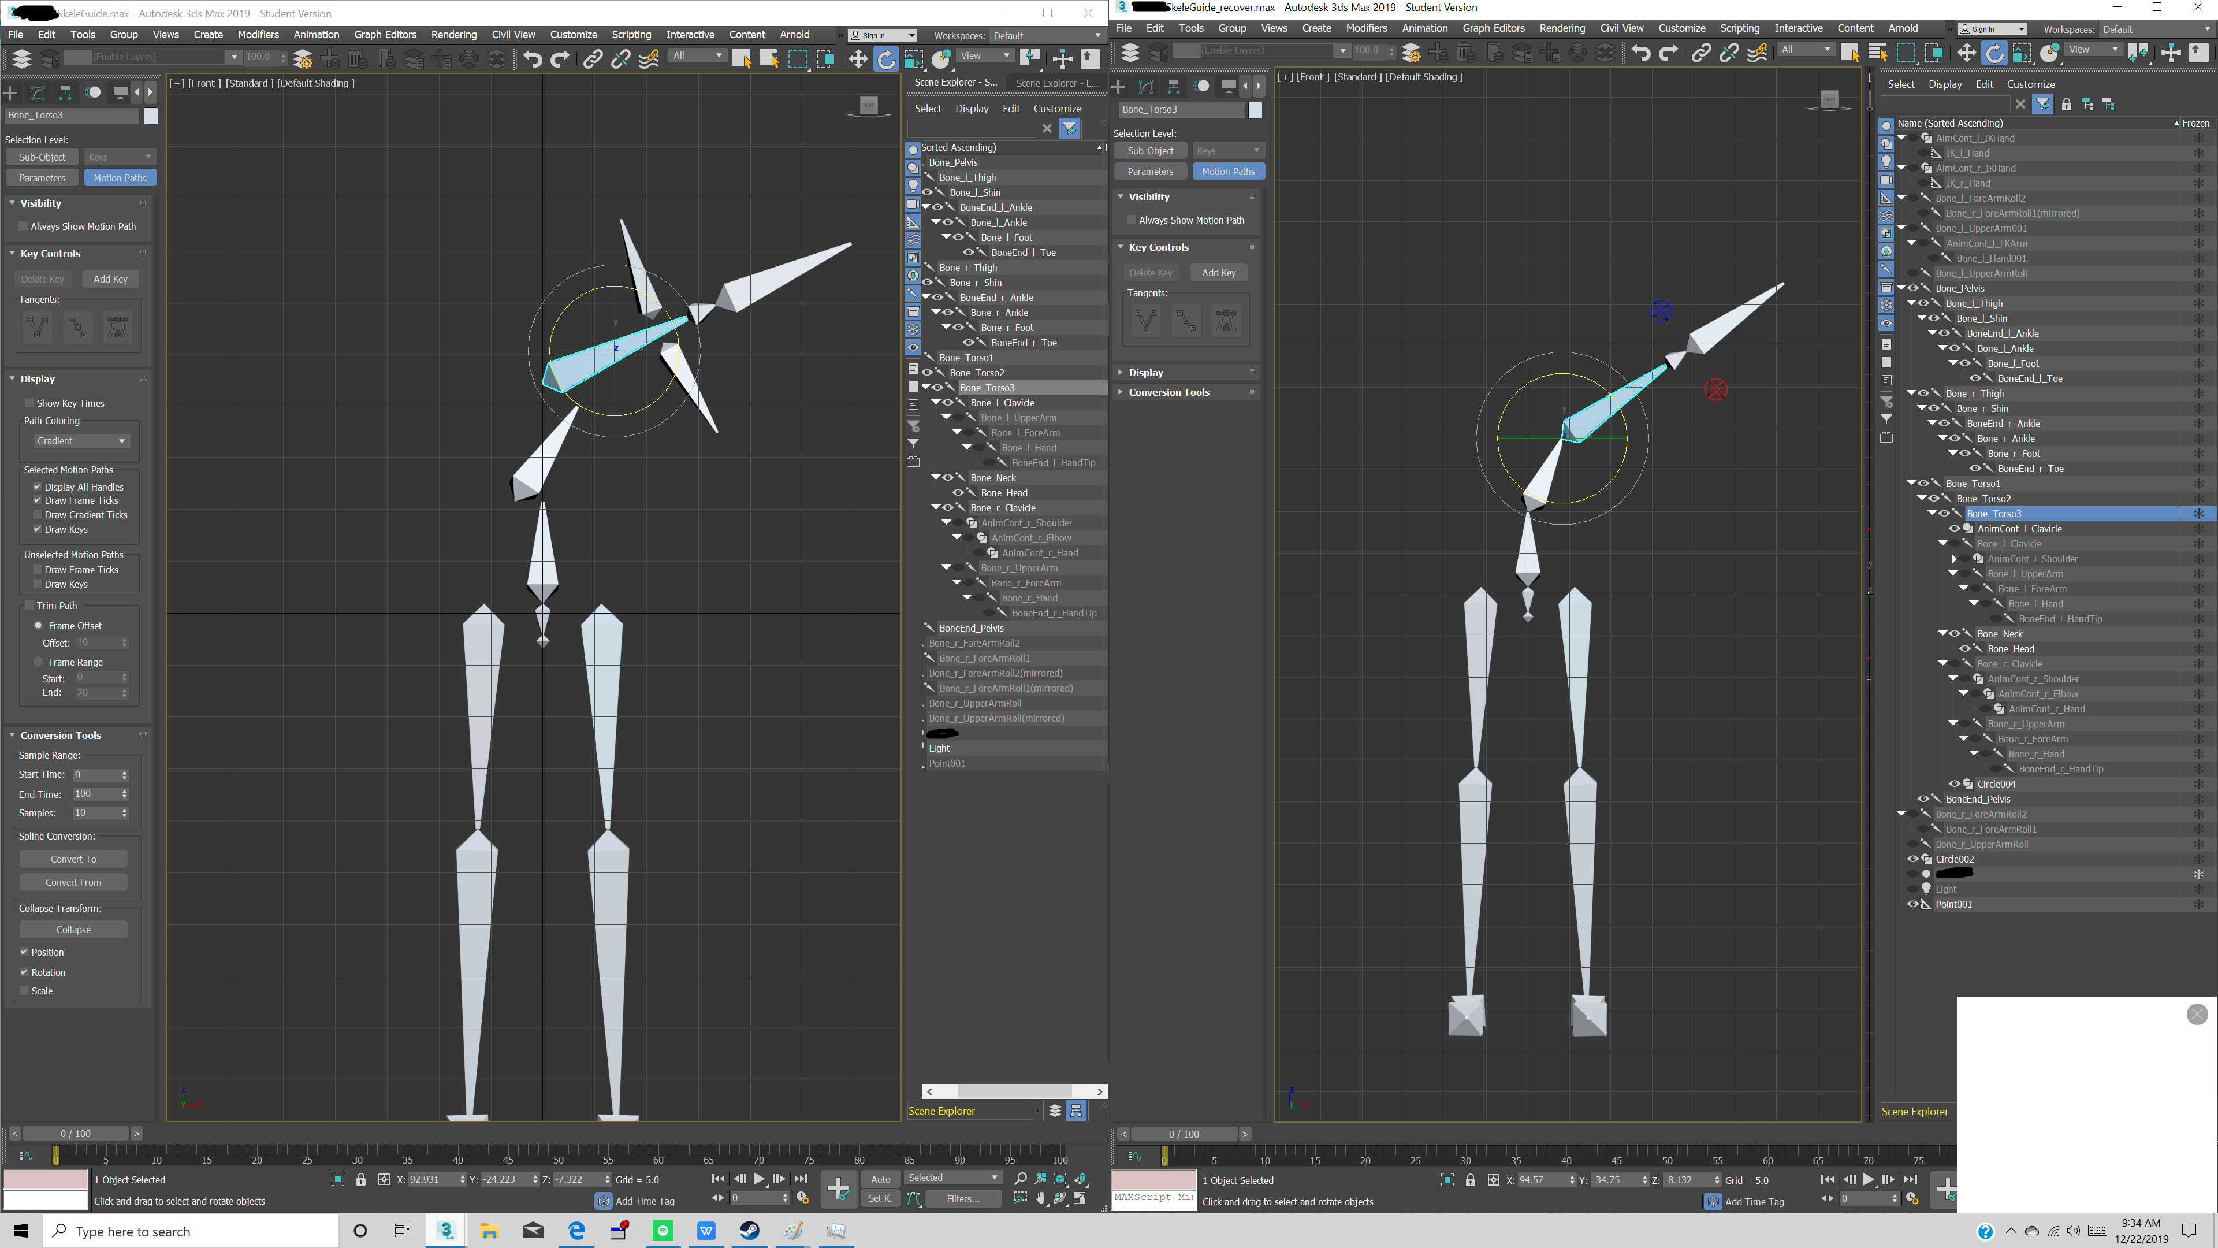Click the Select and Uniform Scale icon

click(x=914, y=58)
